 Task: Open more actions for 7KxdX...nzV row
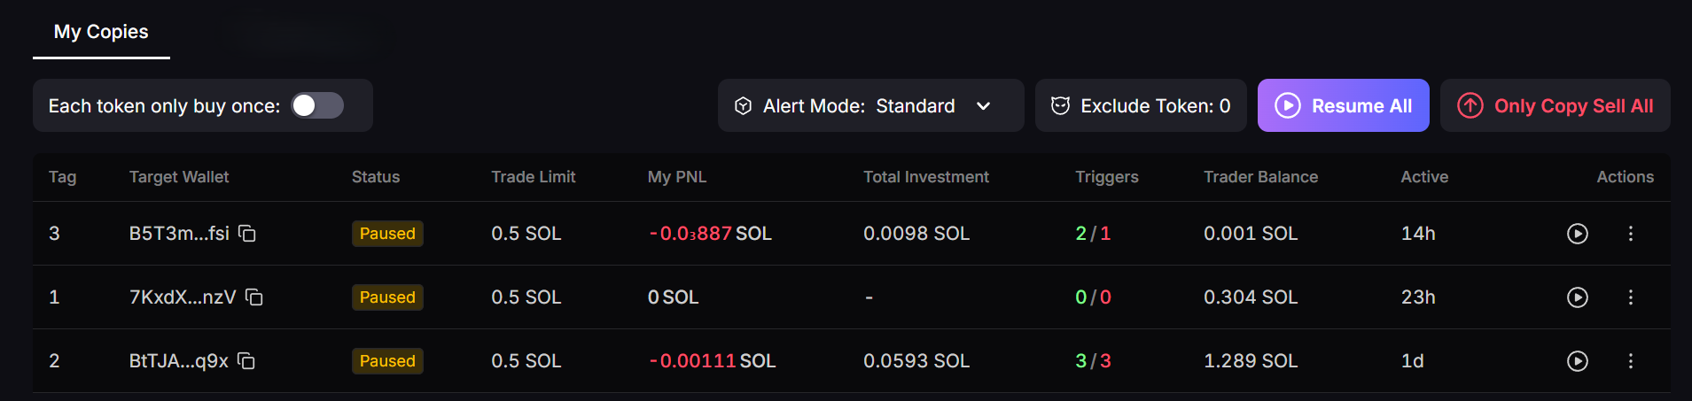1630,297
